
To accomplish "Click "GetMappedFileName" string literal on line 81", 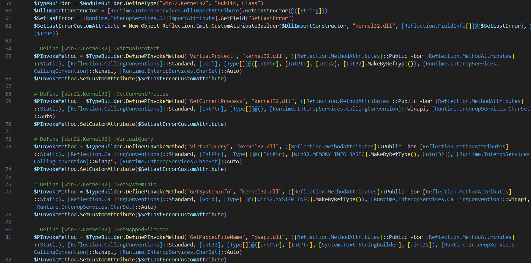I will (216, 237).
